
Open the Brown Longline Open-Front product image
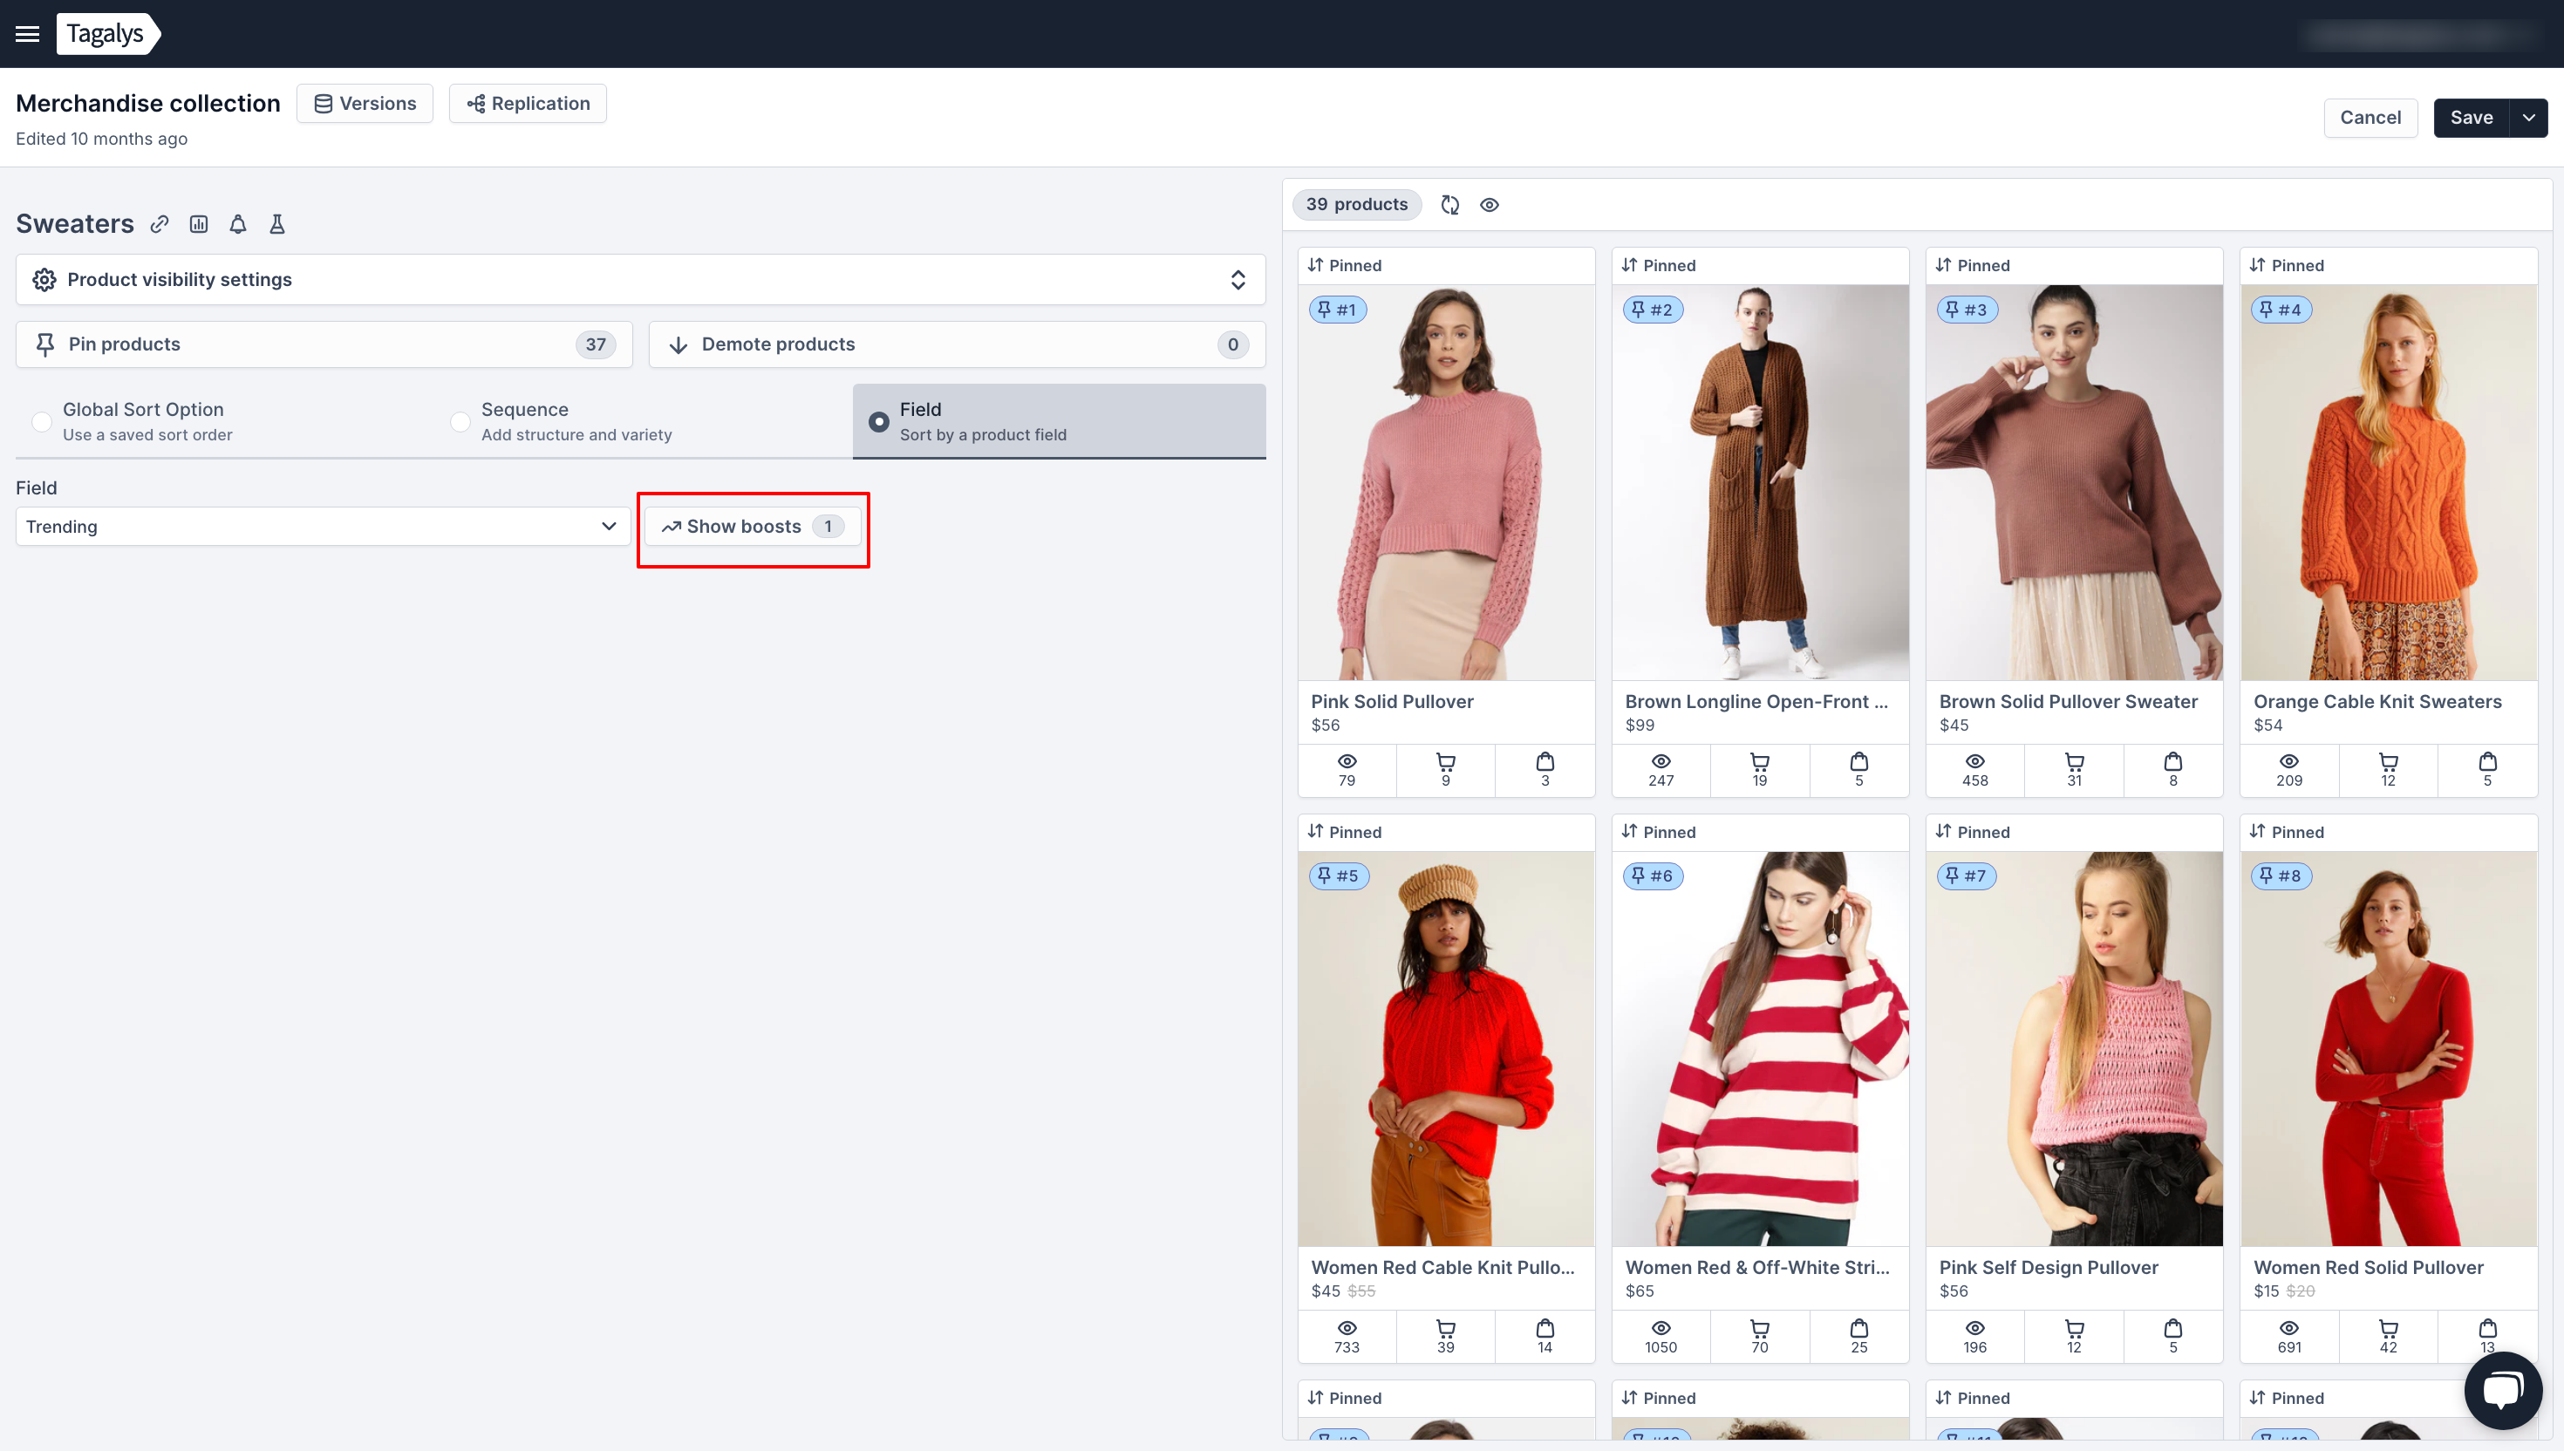click(x=1760, y=482)
